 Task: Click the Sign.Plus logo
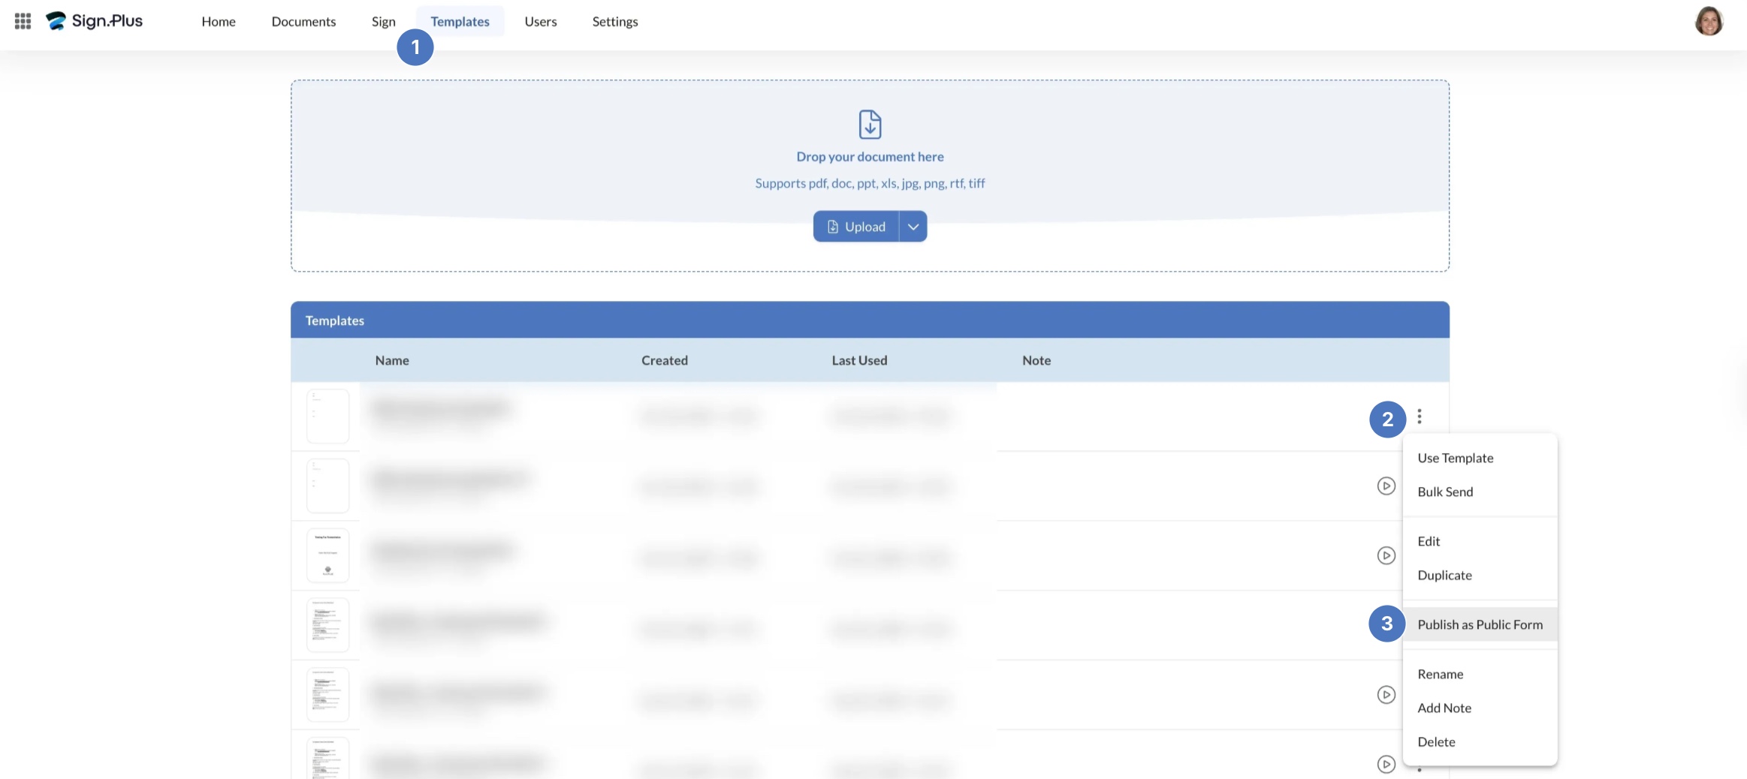click(x=95, y=21)
